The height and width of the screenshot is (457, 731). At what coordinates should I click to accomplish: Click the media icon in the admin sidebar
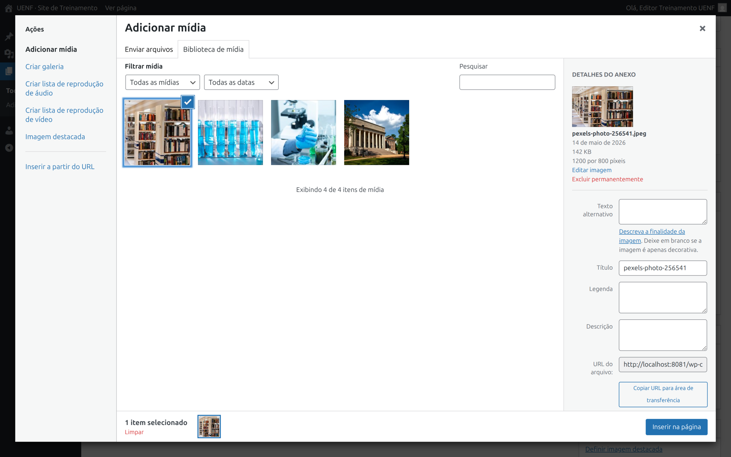point(9,54)
